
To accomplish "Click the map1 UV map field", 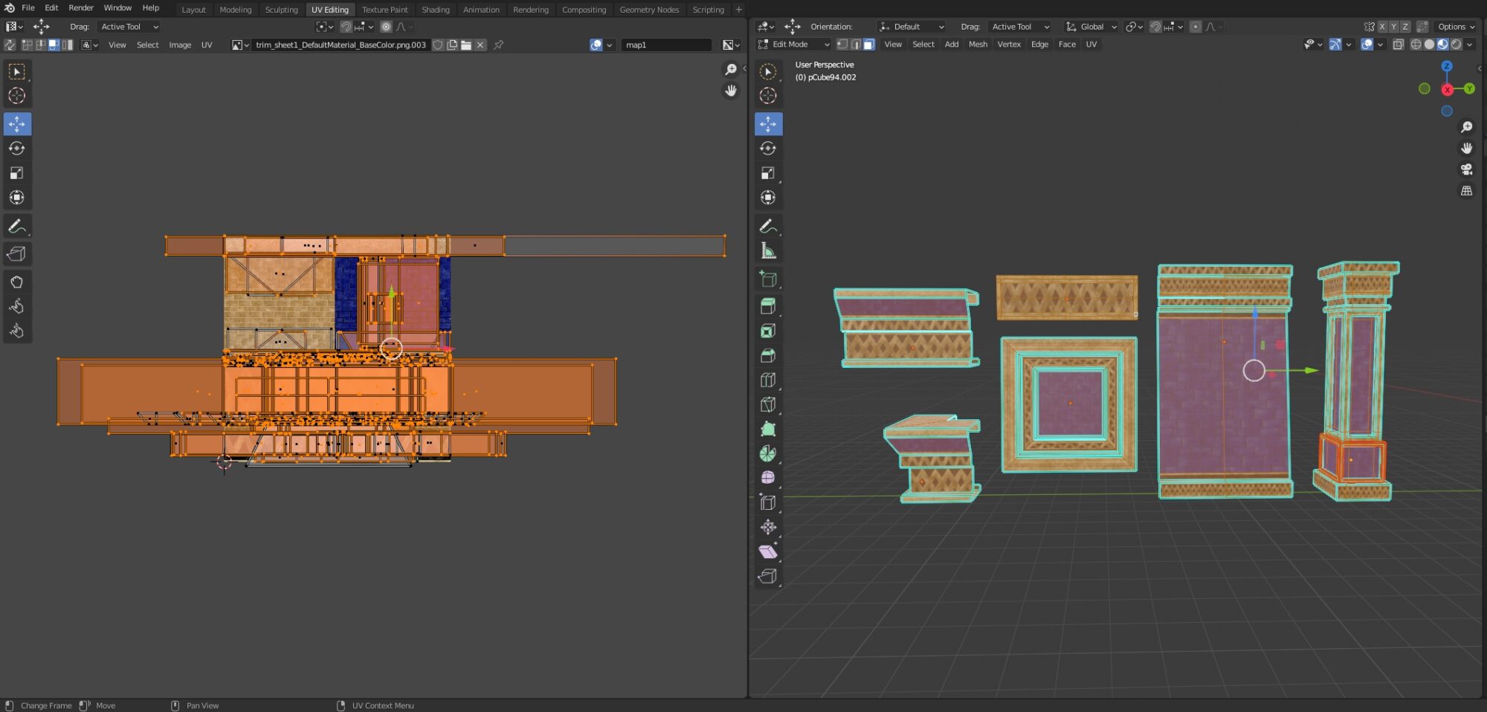I will click(665, 45).
